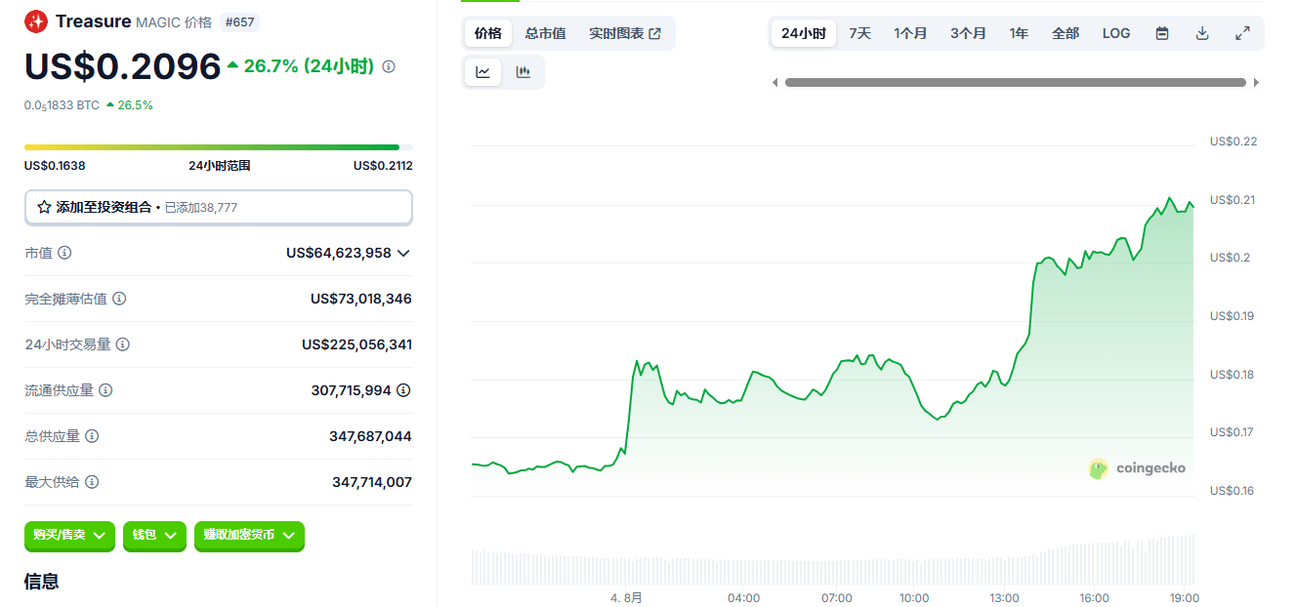Click info icon beside 总供应量

pos(92,436)
